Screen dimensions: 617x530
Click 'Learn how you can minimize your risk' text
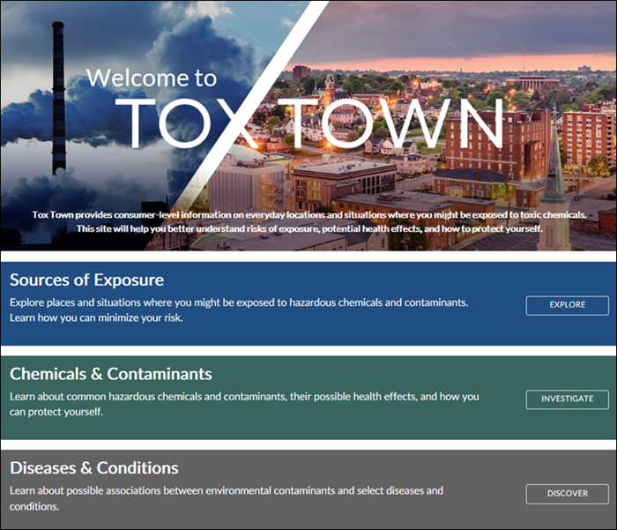[96, 317]
